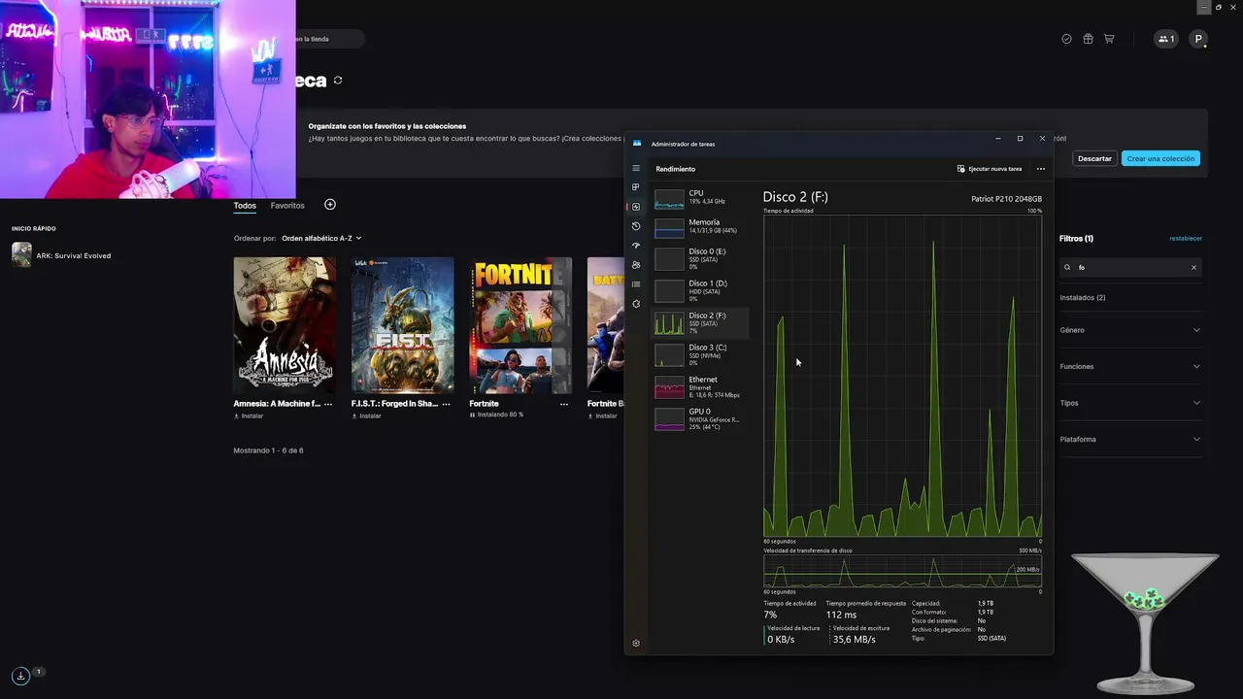This screenshot has height=699, width=1243.
Task: Click the 112 ms average response time value
Action: (841, 615)
